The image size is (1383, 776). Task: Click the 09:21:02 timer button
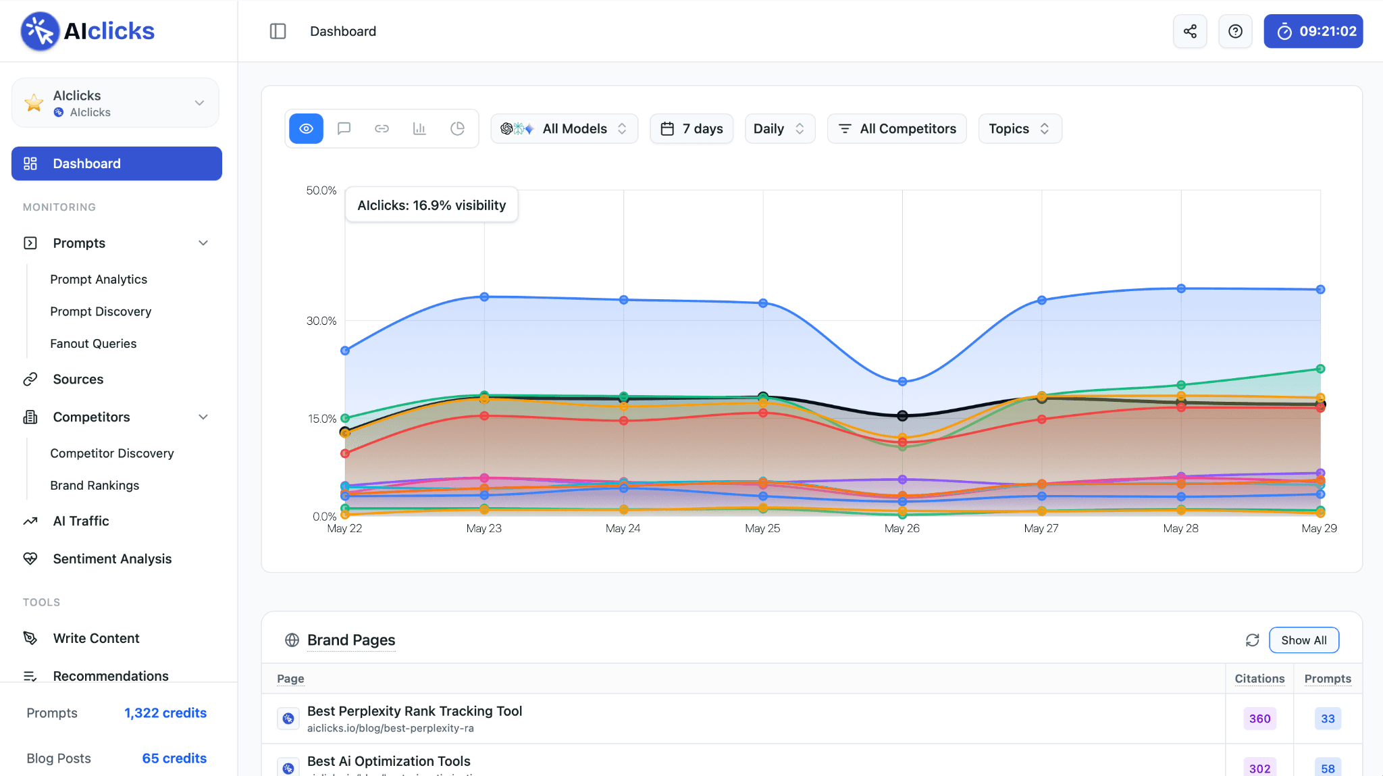pyautogui.click(x=1313, y=31)
